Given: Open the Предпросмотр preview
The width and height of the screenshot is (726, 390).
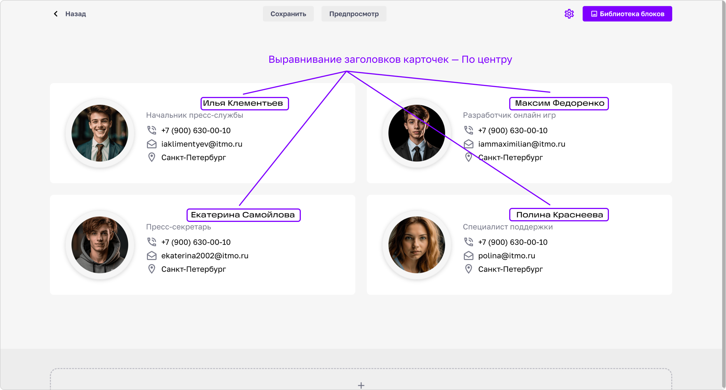Looking at the screenshot, I should [354, 14].
